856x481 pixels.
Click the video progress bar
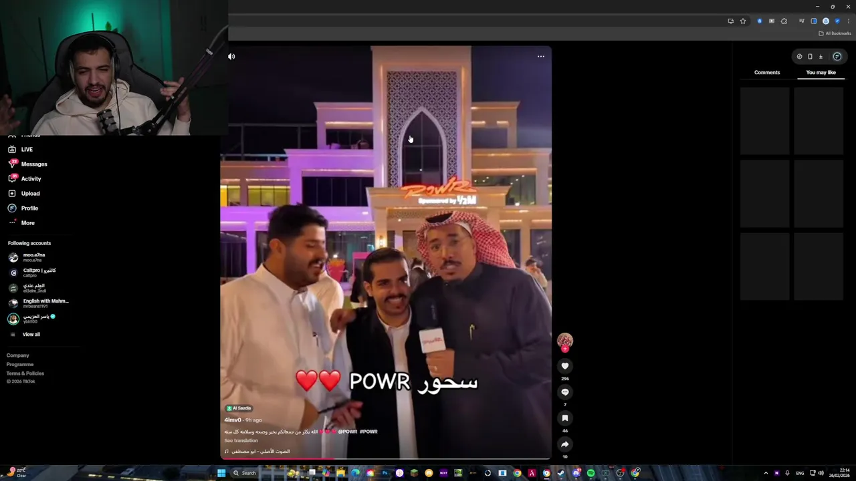[386, 458]
